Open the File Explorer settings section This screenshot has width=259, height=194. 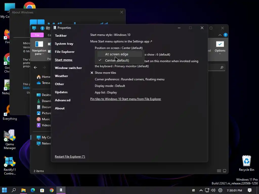point(64,52)
